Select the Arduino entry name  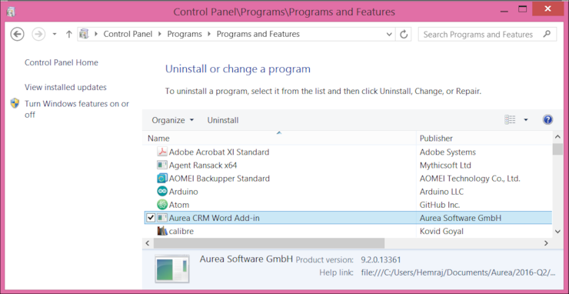click(183, 192)
